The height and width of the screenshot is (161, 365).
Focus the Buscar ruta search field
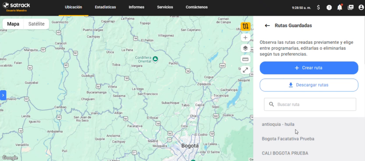(310, 104)
